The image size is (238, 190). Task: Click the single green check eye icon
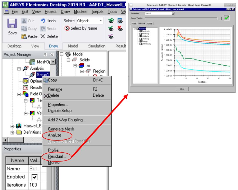(111, 28)
